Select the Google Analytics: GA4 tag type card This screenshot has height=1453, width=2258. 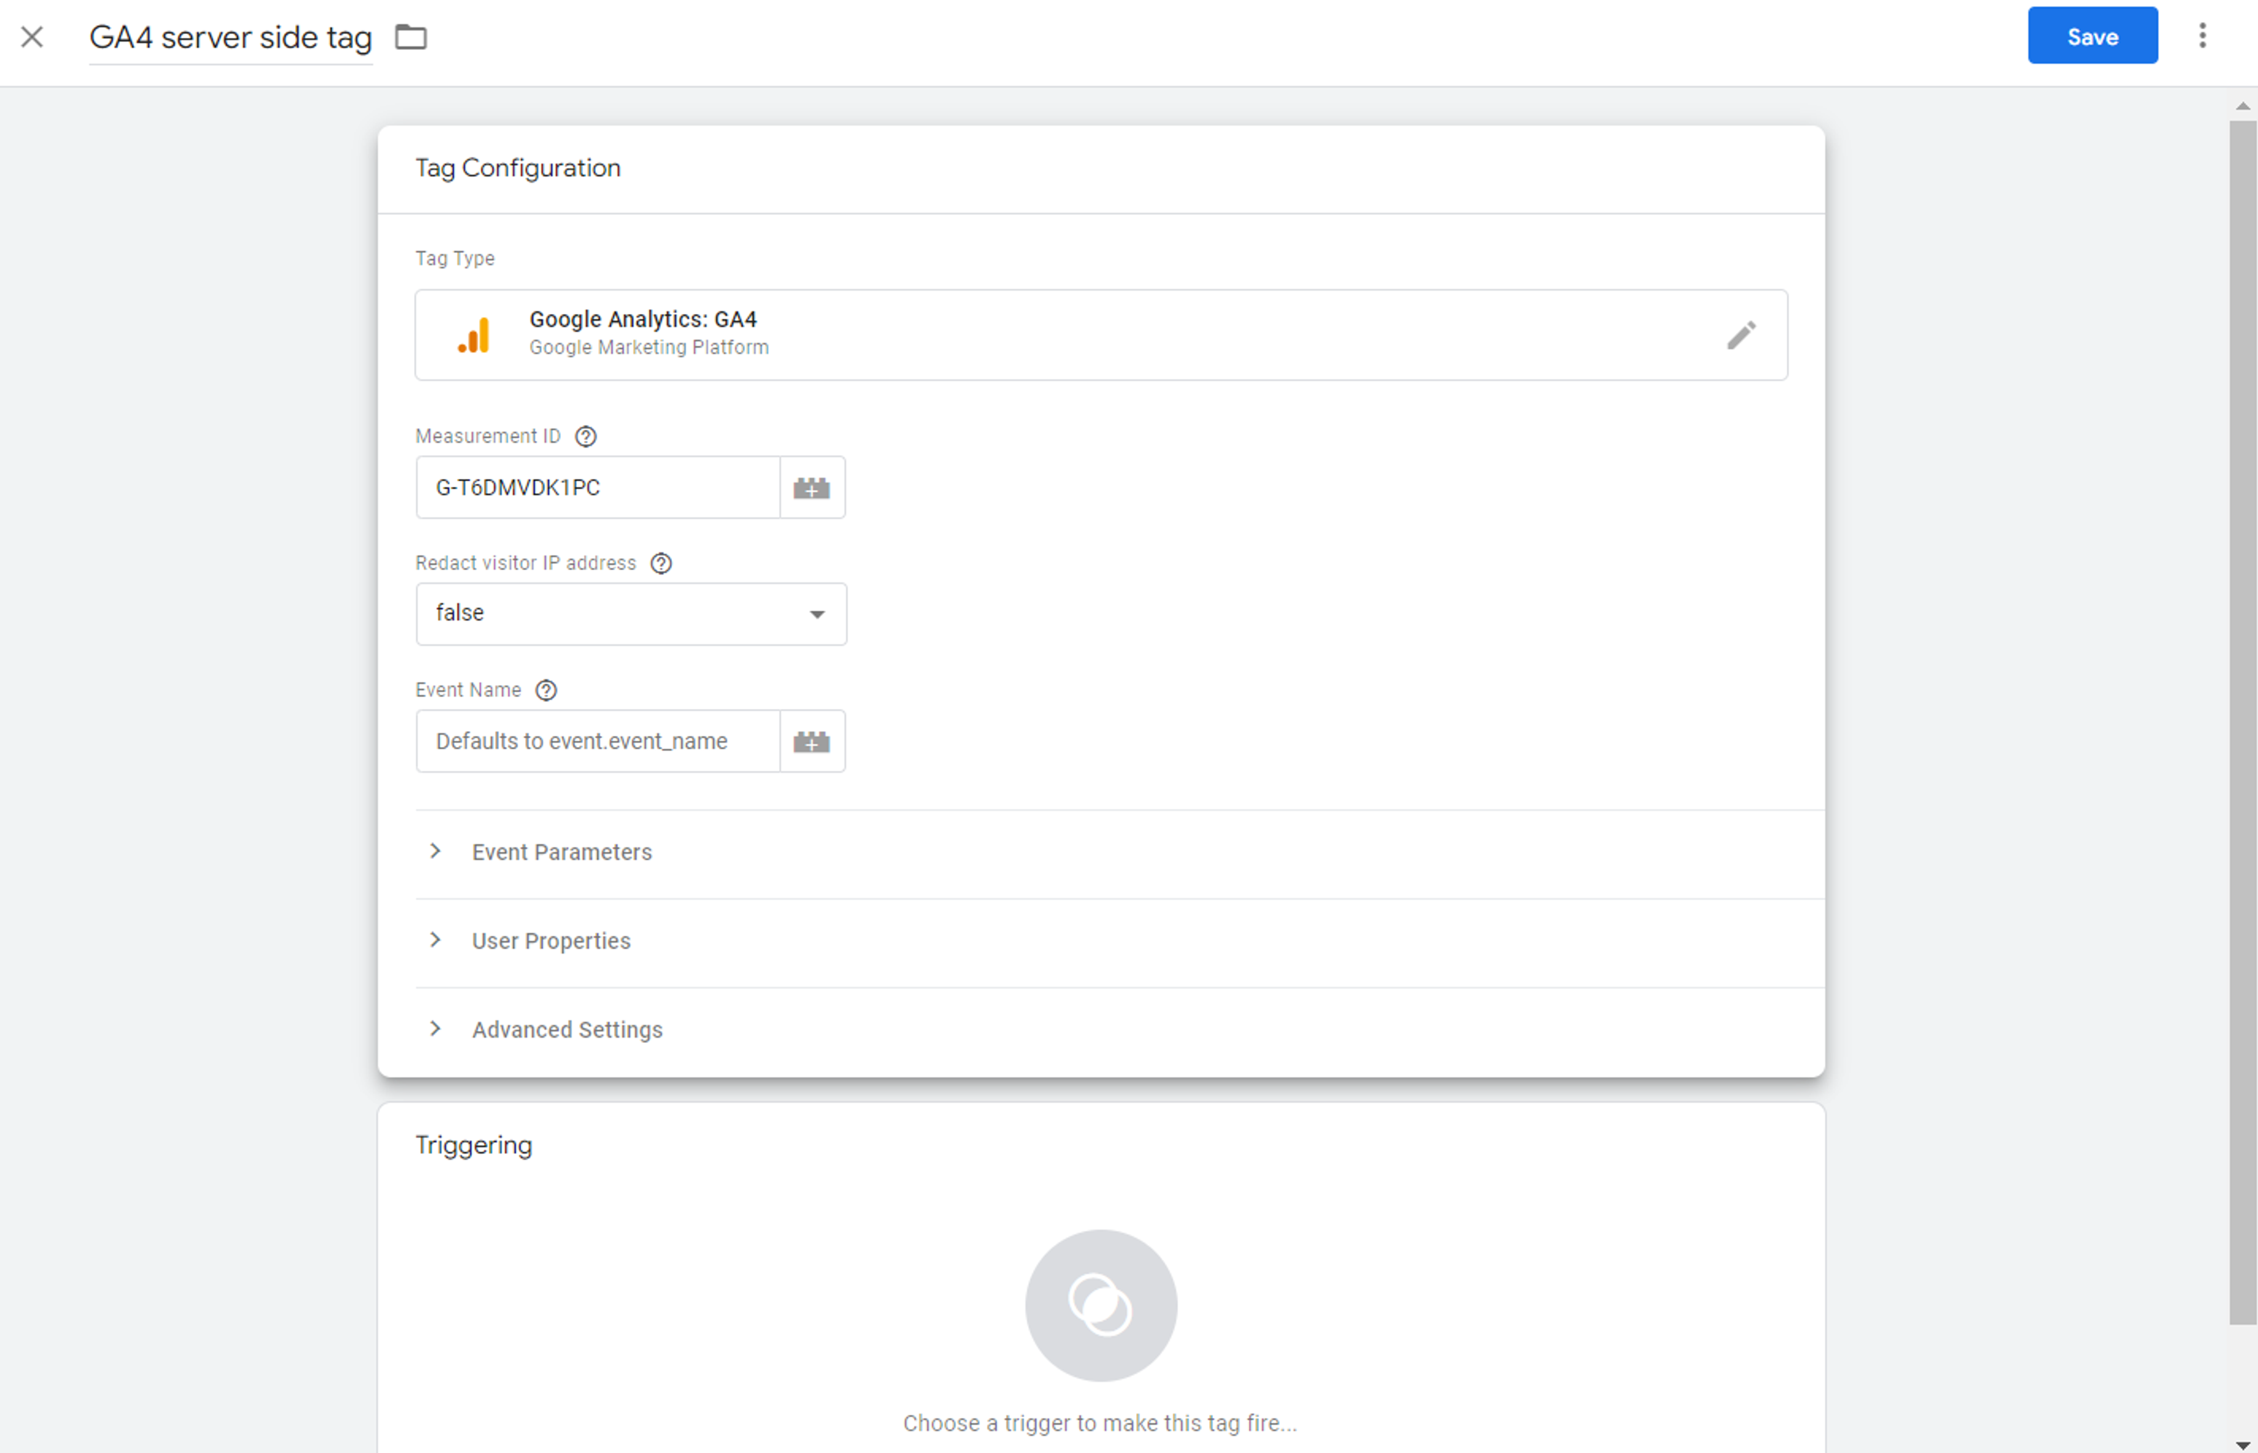1101,335
